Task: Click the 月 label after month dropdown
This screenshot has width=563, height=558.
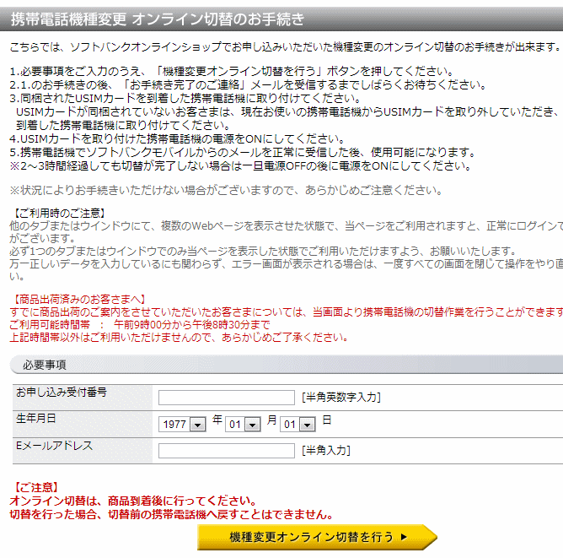Action: (x=272, y=420)
